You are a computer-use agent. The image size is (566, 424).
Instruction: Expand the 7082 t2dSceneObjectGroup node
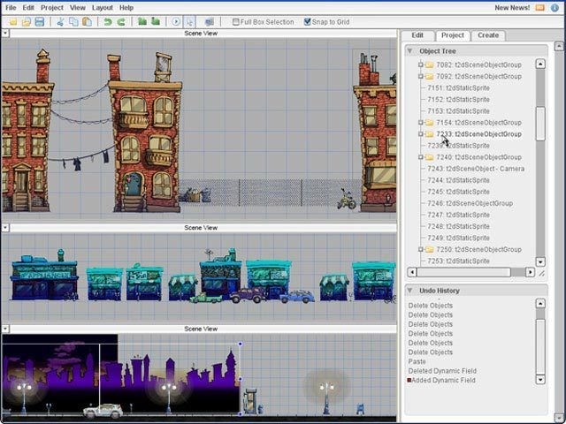click(421, 65)
